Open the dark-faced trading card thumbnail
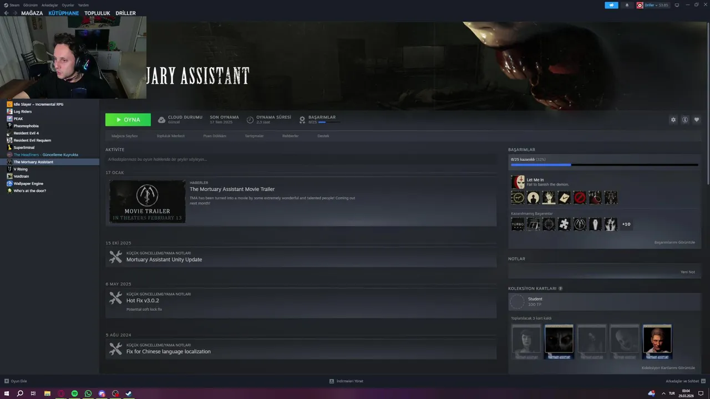Image resolution: width=710 pixels, height=399 pixels. coord(559,341)
